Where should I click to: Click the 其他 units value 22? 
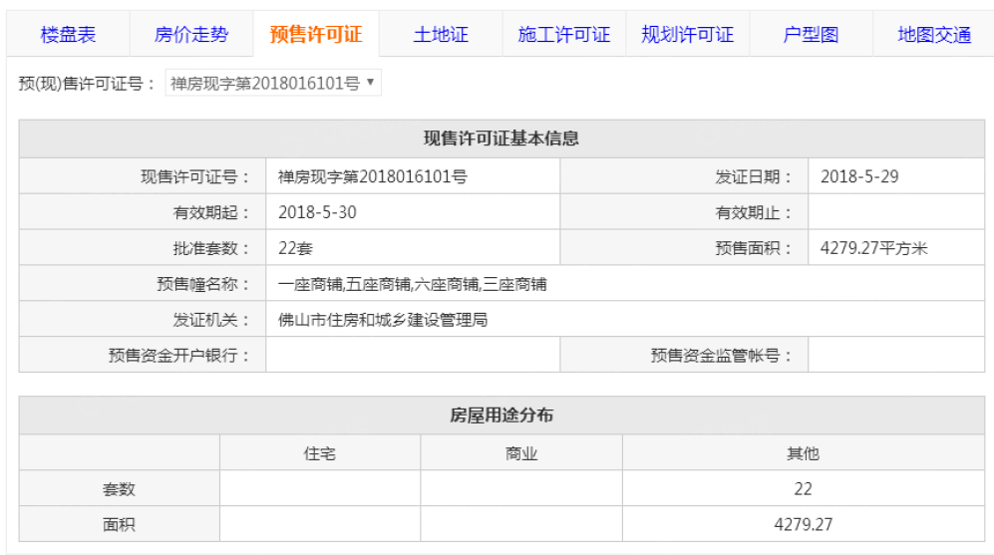(x=803, y=489)
